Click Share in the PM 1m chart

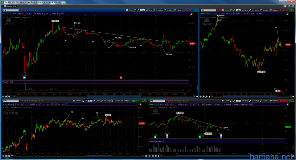click(129, 10)
